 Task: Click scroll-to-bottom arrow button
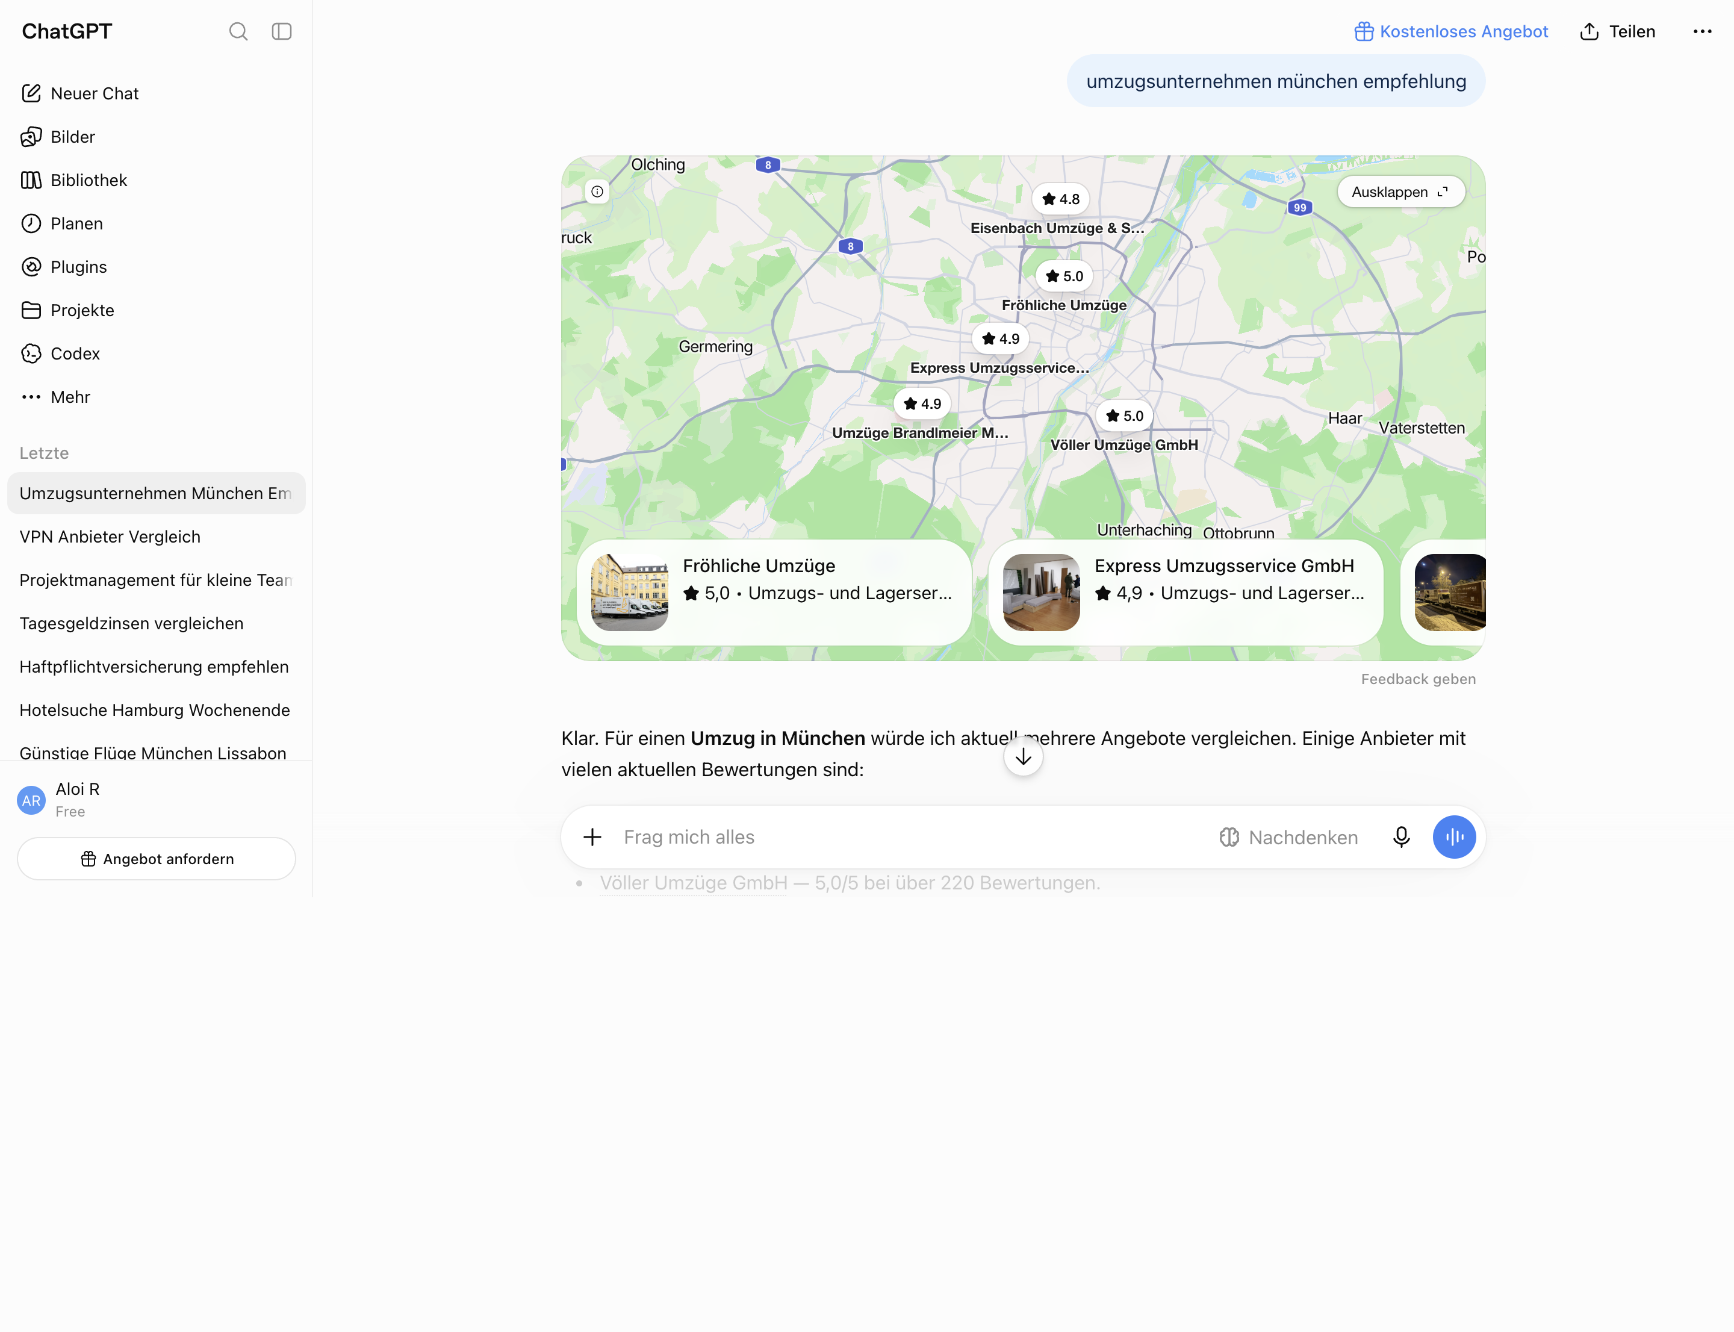click(x=1023, y=757)
